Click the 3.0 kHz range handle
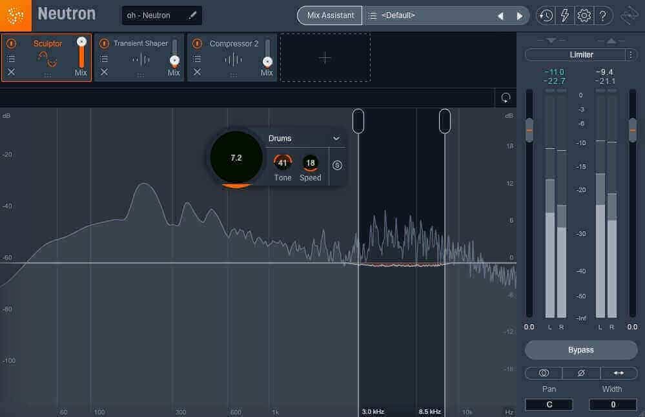This screenshot has width=645, height=417. (358, 121)
